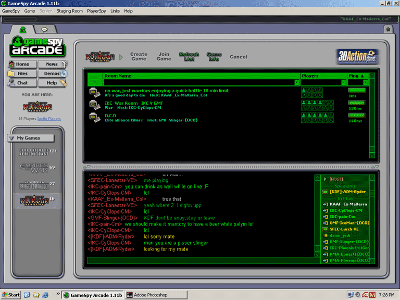This screenshot has height=300, width=400.
Task: Click the Klingon Academy logo in the toolbar
Action: 100,57
